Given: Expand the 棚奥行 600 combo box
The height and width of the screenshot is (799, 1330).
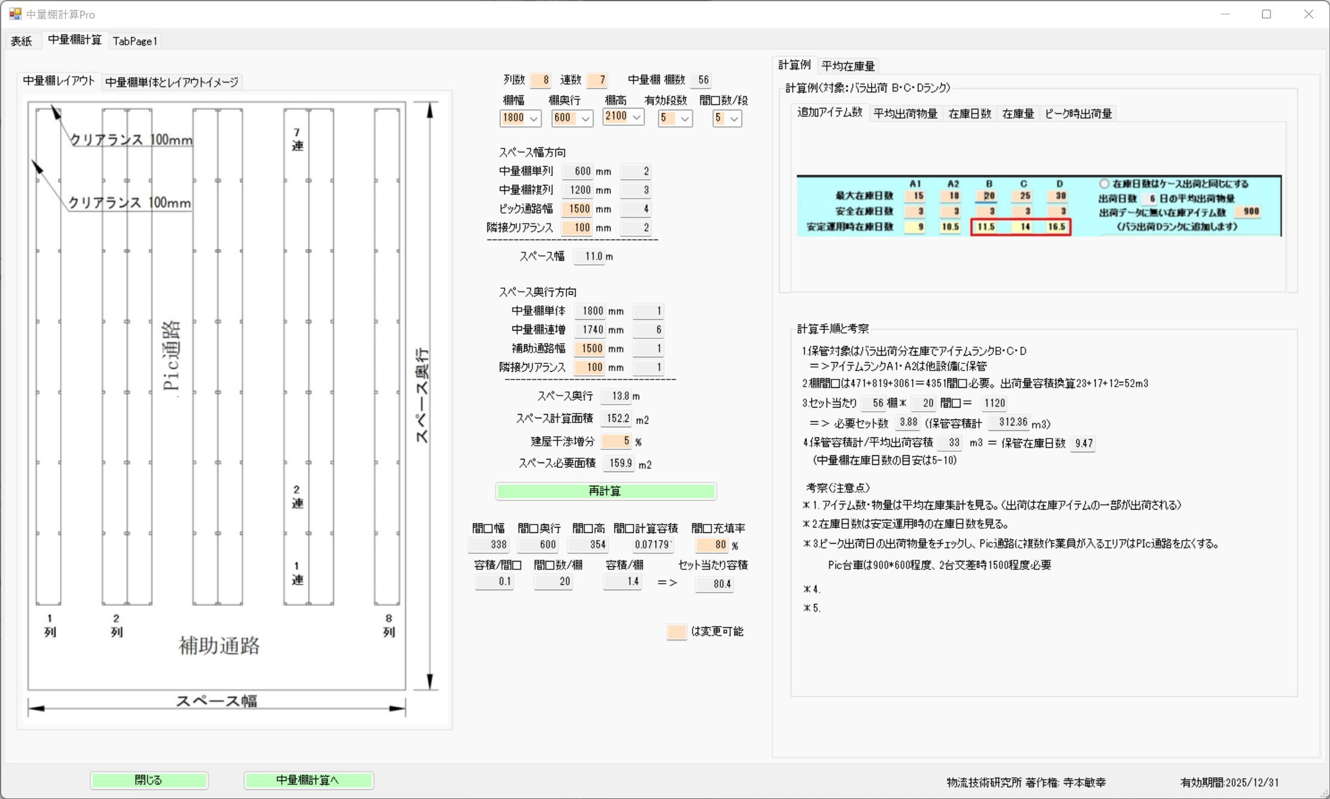Looking at the screenshot, I should 585,119.
